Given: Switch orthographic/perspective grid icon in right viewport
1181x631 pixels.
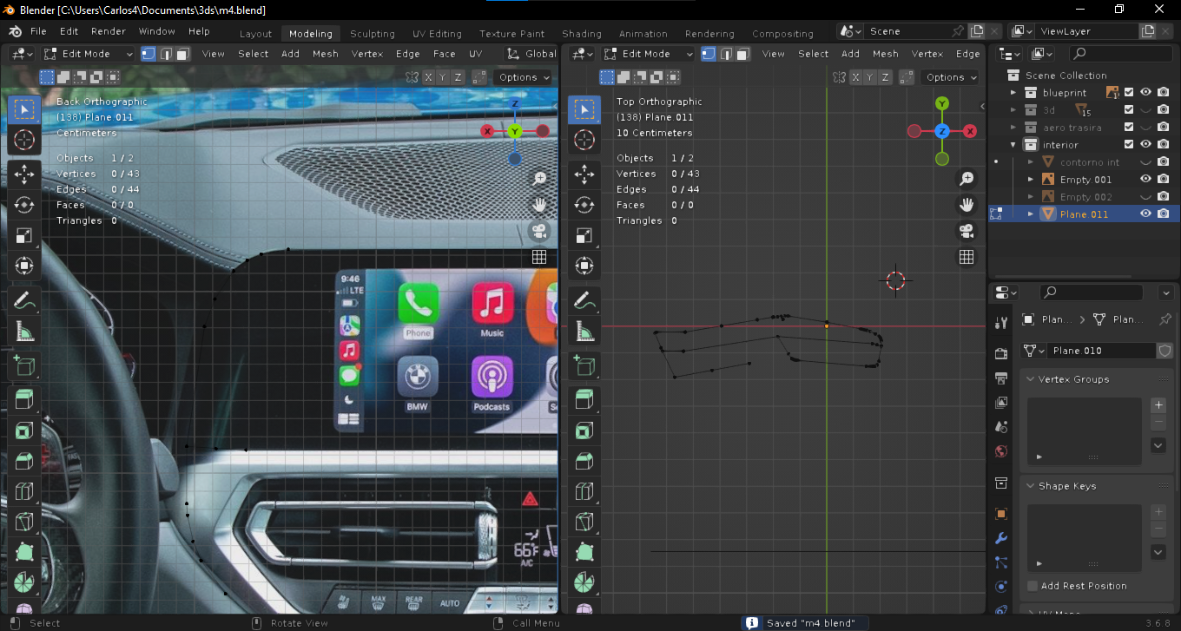Looking at the screenshot, I should point(967,257).
